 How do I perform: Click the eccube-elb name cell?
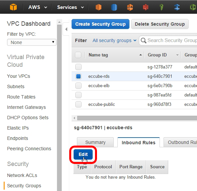(x=99, y=86)
